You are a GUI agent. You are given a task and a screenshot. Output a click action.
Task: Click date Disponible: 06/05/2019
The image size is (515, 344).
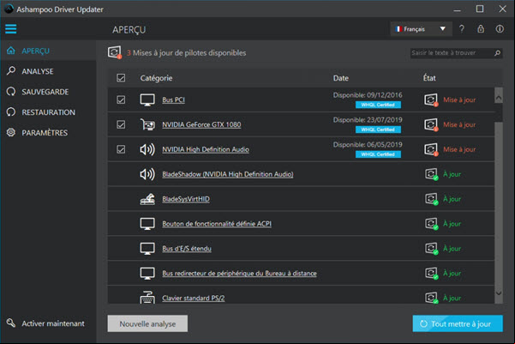point(368,145)
